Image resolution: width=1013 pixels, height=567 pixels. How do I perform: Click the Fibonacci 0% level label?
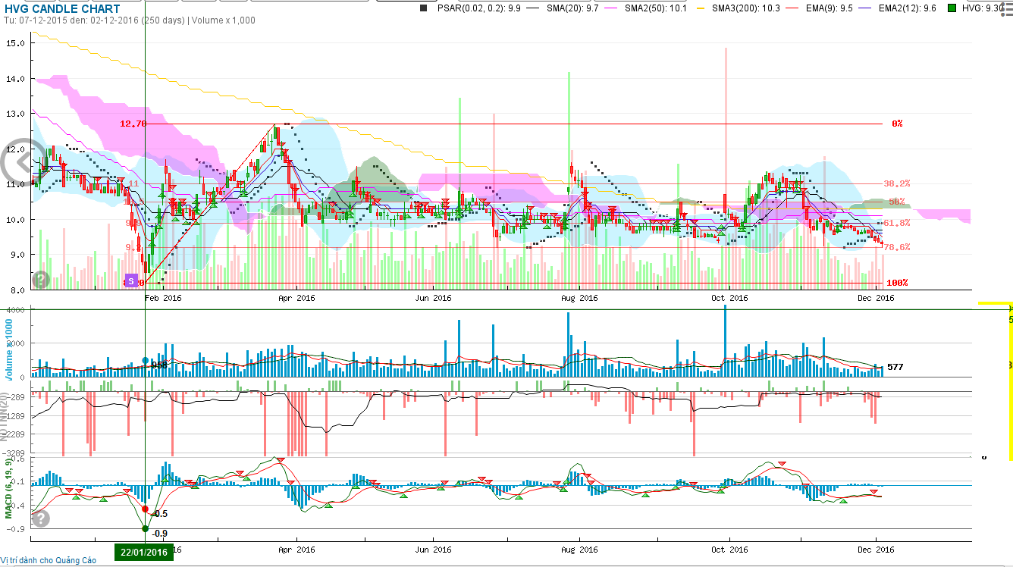coord(897,124)
